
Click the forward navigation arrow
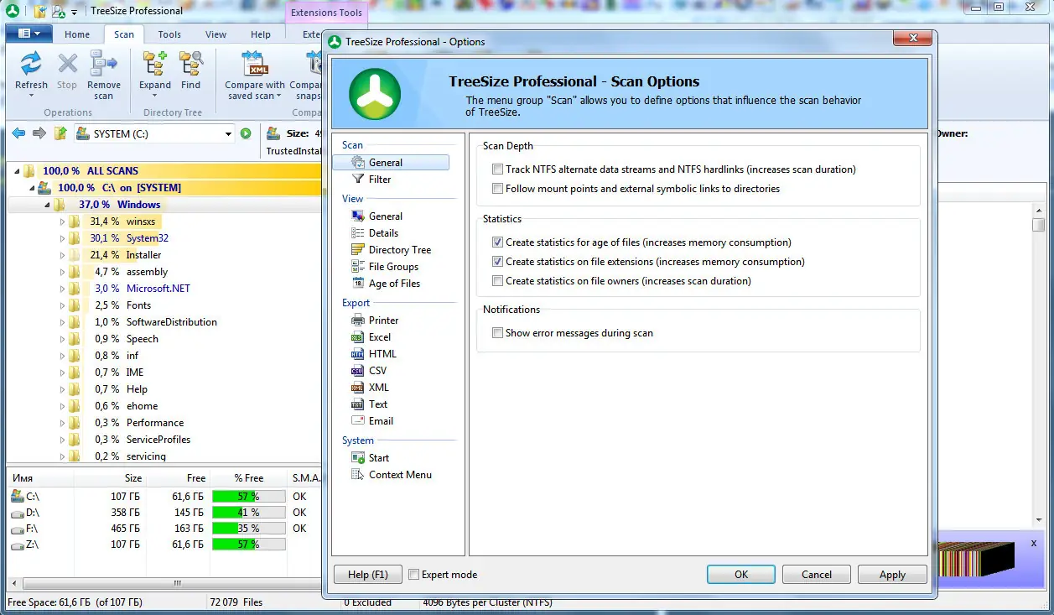pos(39,133)
